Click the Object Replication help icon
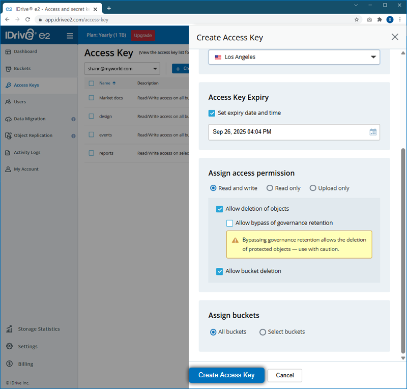 [x=73, y=136]
